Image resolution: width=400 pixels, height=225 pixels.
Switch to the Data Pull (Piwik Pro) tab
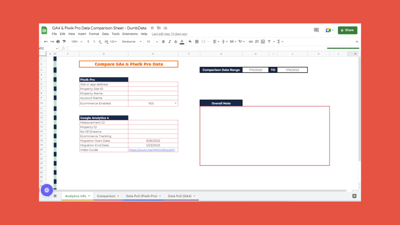point(143,196)
